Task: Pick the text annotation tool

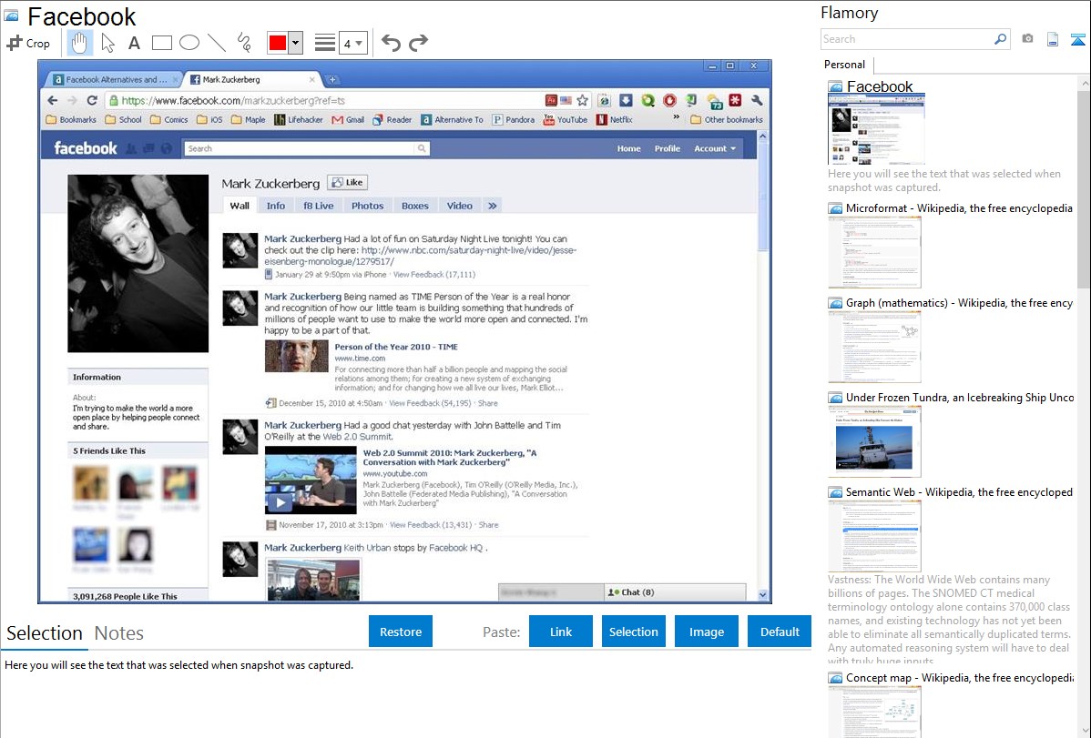Action: (134, 43)
